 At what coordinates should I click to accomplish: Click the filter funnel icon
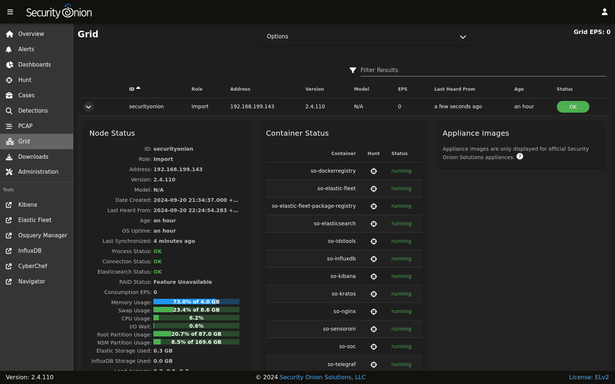[x=353, y=70]
